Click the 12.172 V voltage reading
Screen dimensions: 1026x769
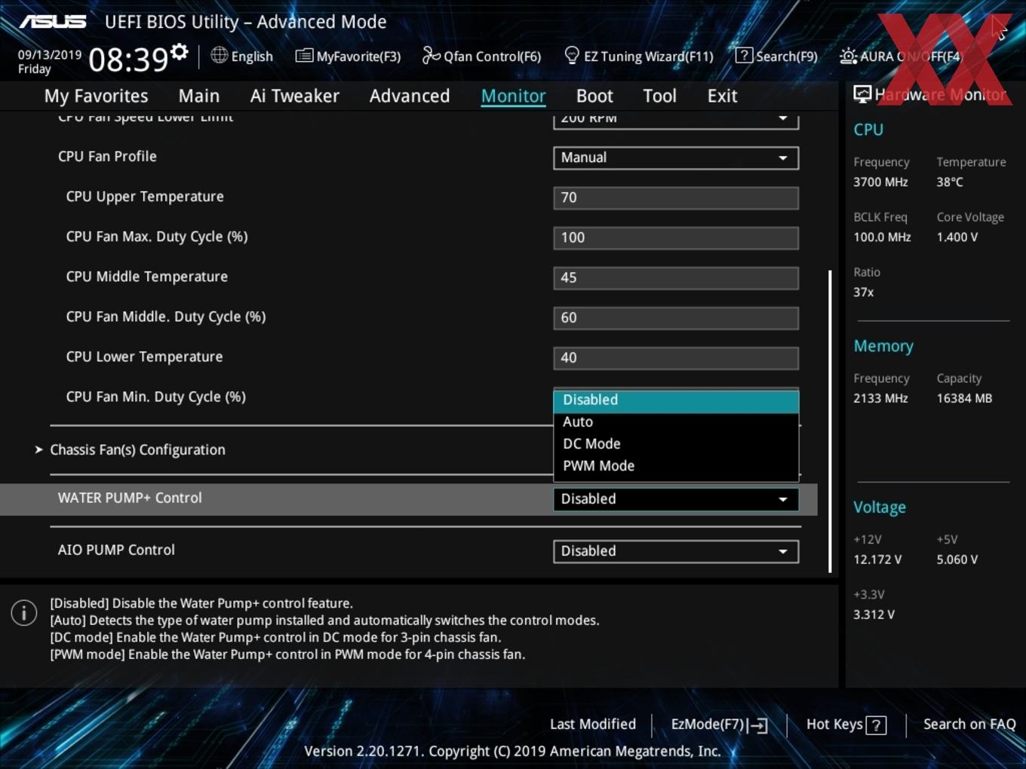pyautogui.click(x=877, y=560)
